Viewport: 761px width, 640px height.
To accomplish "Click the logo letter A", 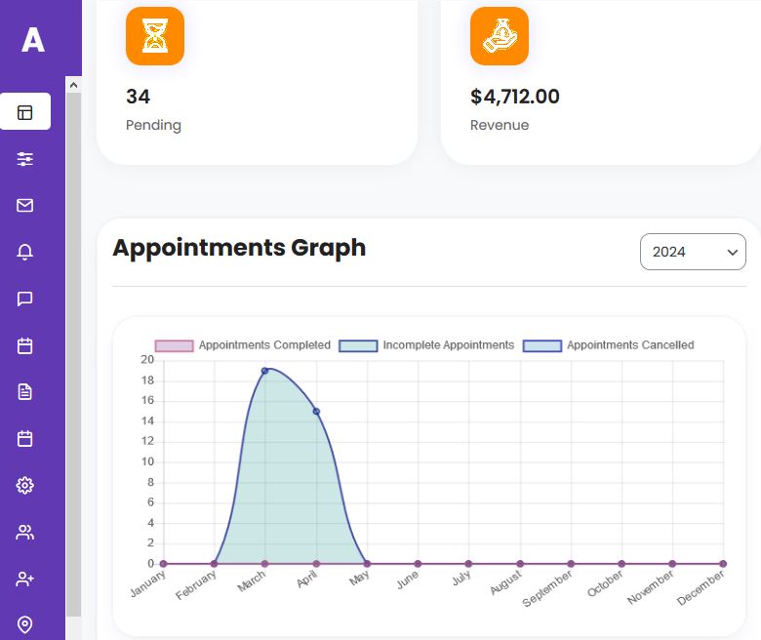I will pos(33,39).
